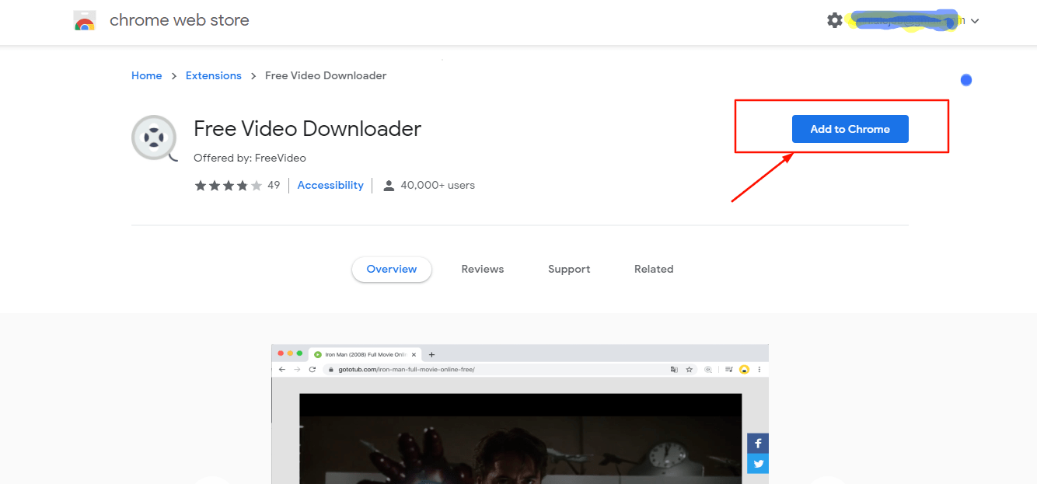Click the Free Video Downloader extension icon

(153, 138)
